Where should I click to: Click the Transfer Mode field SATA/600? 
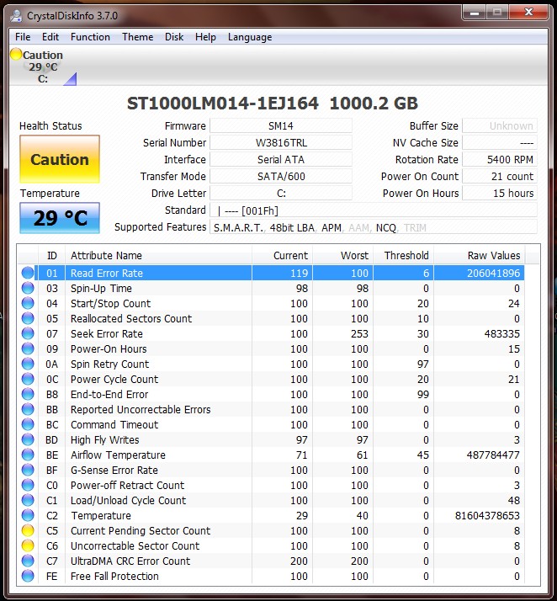281,176
